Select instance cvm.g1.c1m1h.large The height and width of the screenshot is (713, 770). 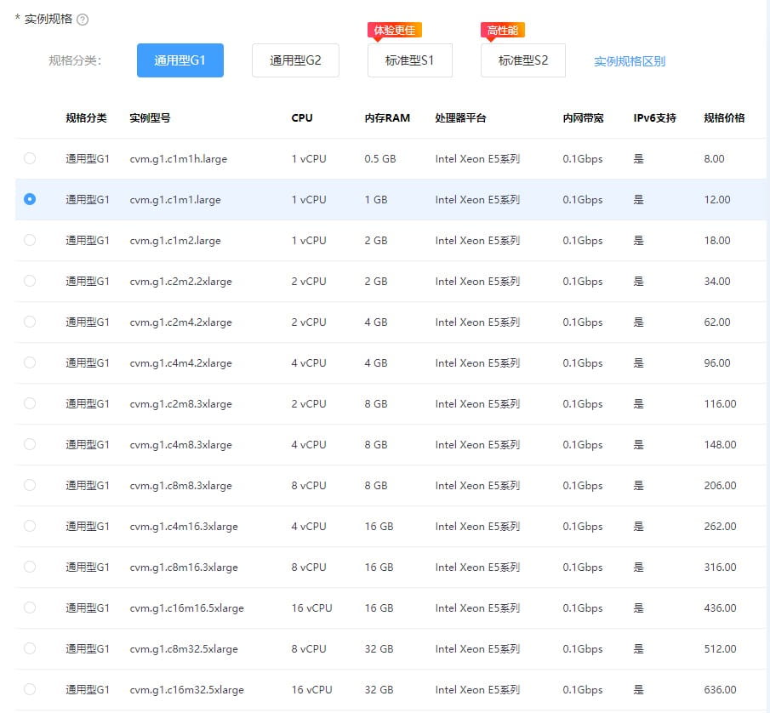tap(30, 158)
